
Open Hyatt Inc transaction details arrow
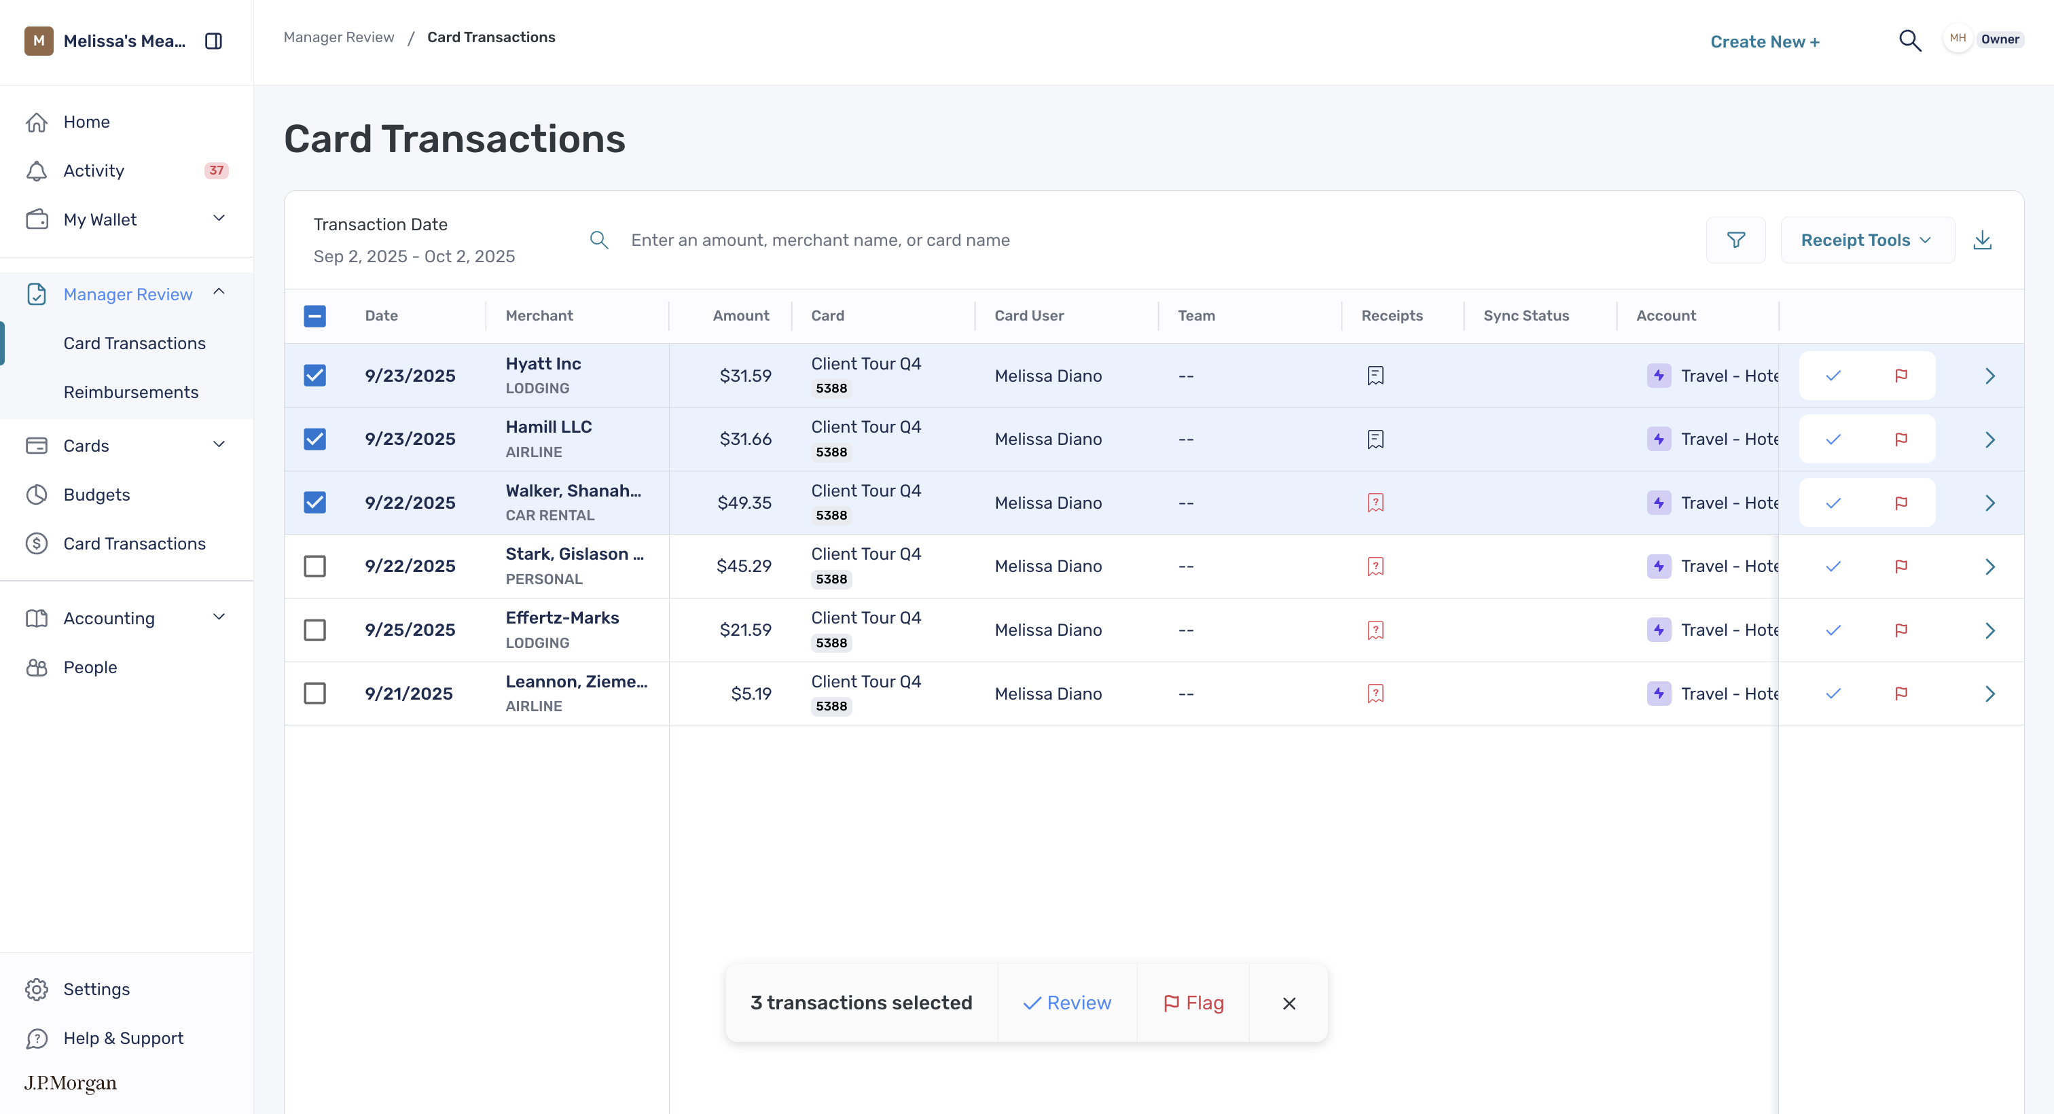coord(1990,376)
